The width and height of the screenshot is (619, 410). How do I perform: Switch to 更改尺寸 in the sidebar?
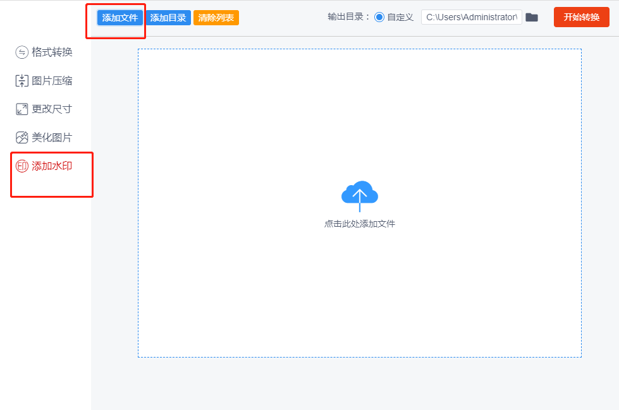44,109
